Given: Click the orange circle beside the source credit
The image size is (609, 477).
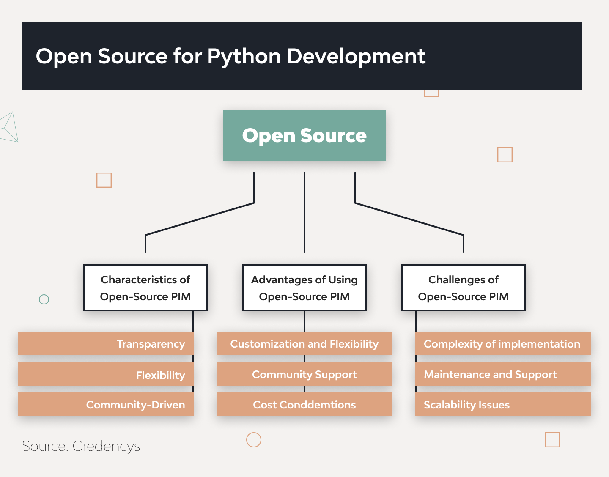Looking at the screenshot, I should [254, 440].
